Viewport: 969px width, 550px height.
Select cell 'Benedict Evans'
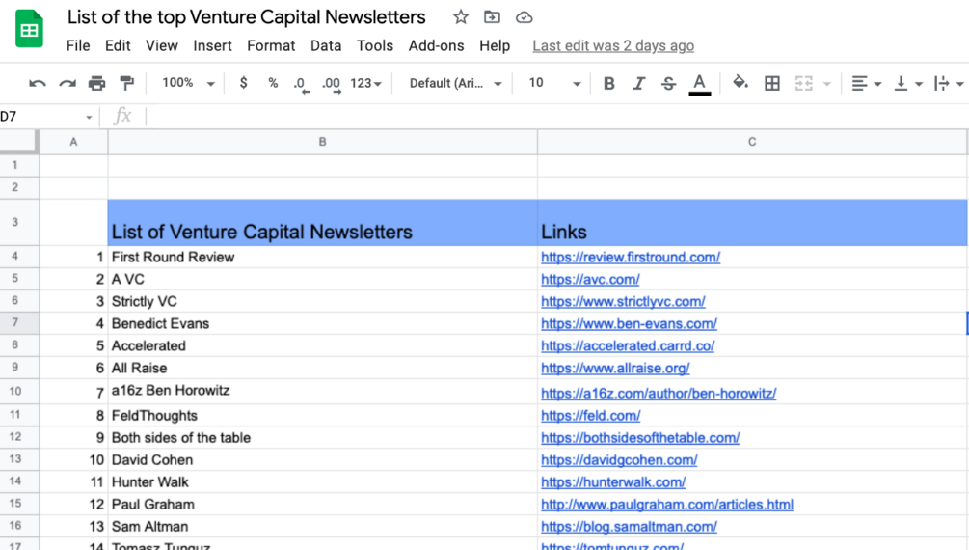click(x=323, y=324)
